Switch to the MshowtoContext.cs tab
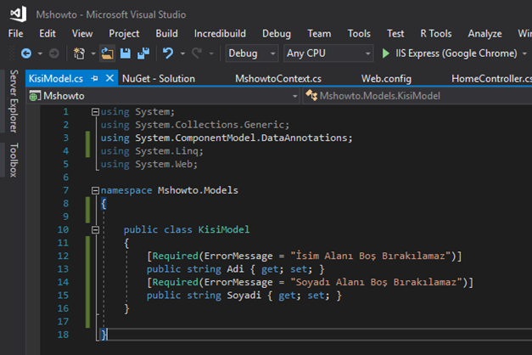Image resolution: width=532 pixels, height=355 pixels. [x=278, y=79]
